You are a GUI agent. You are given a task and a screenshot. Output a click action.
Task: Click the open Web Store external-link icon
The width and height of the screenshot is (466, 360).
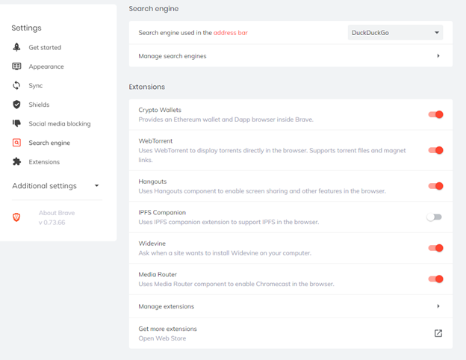point(438,333)
